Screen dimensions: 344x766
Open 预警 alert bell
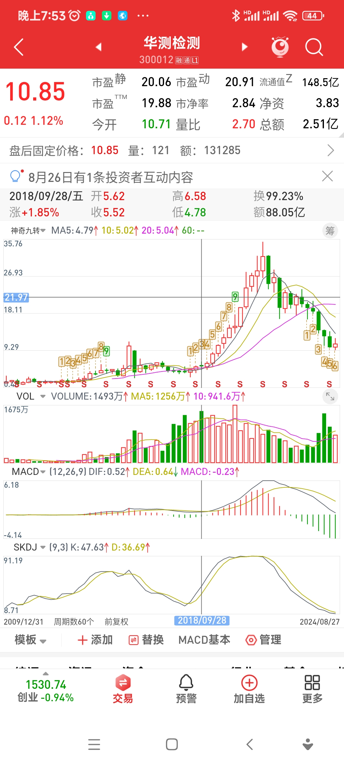[186, 689]
